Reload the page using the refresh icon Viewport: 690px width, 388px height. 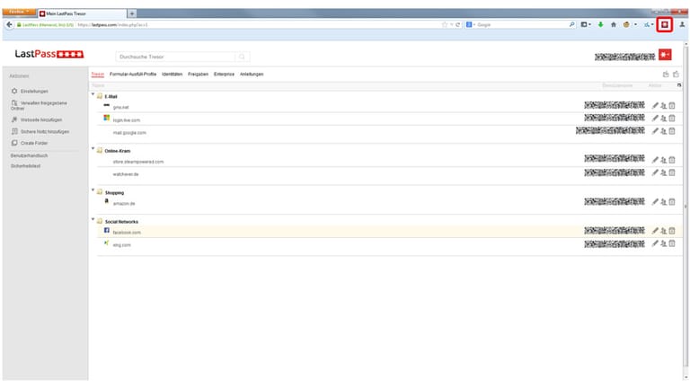[x=457, y=24]
